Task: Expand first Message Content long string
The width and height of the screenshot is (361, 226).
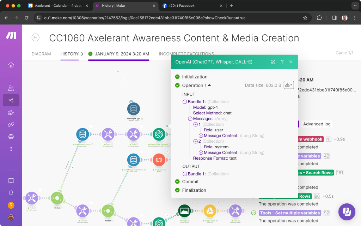Action: [x=201, y=136]
